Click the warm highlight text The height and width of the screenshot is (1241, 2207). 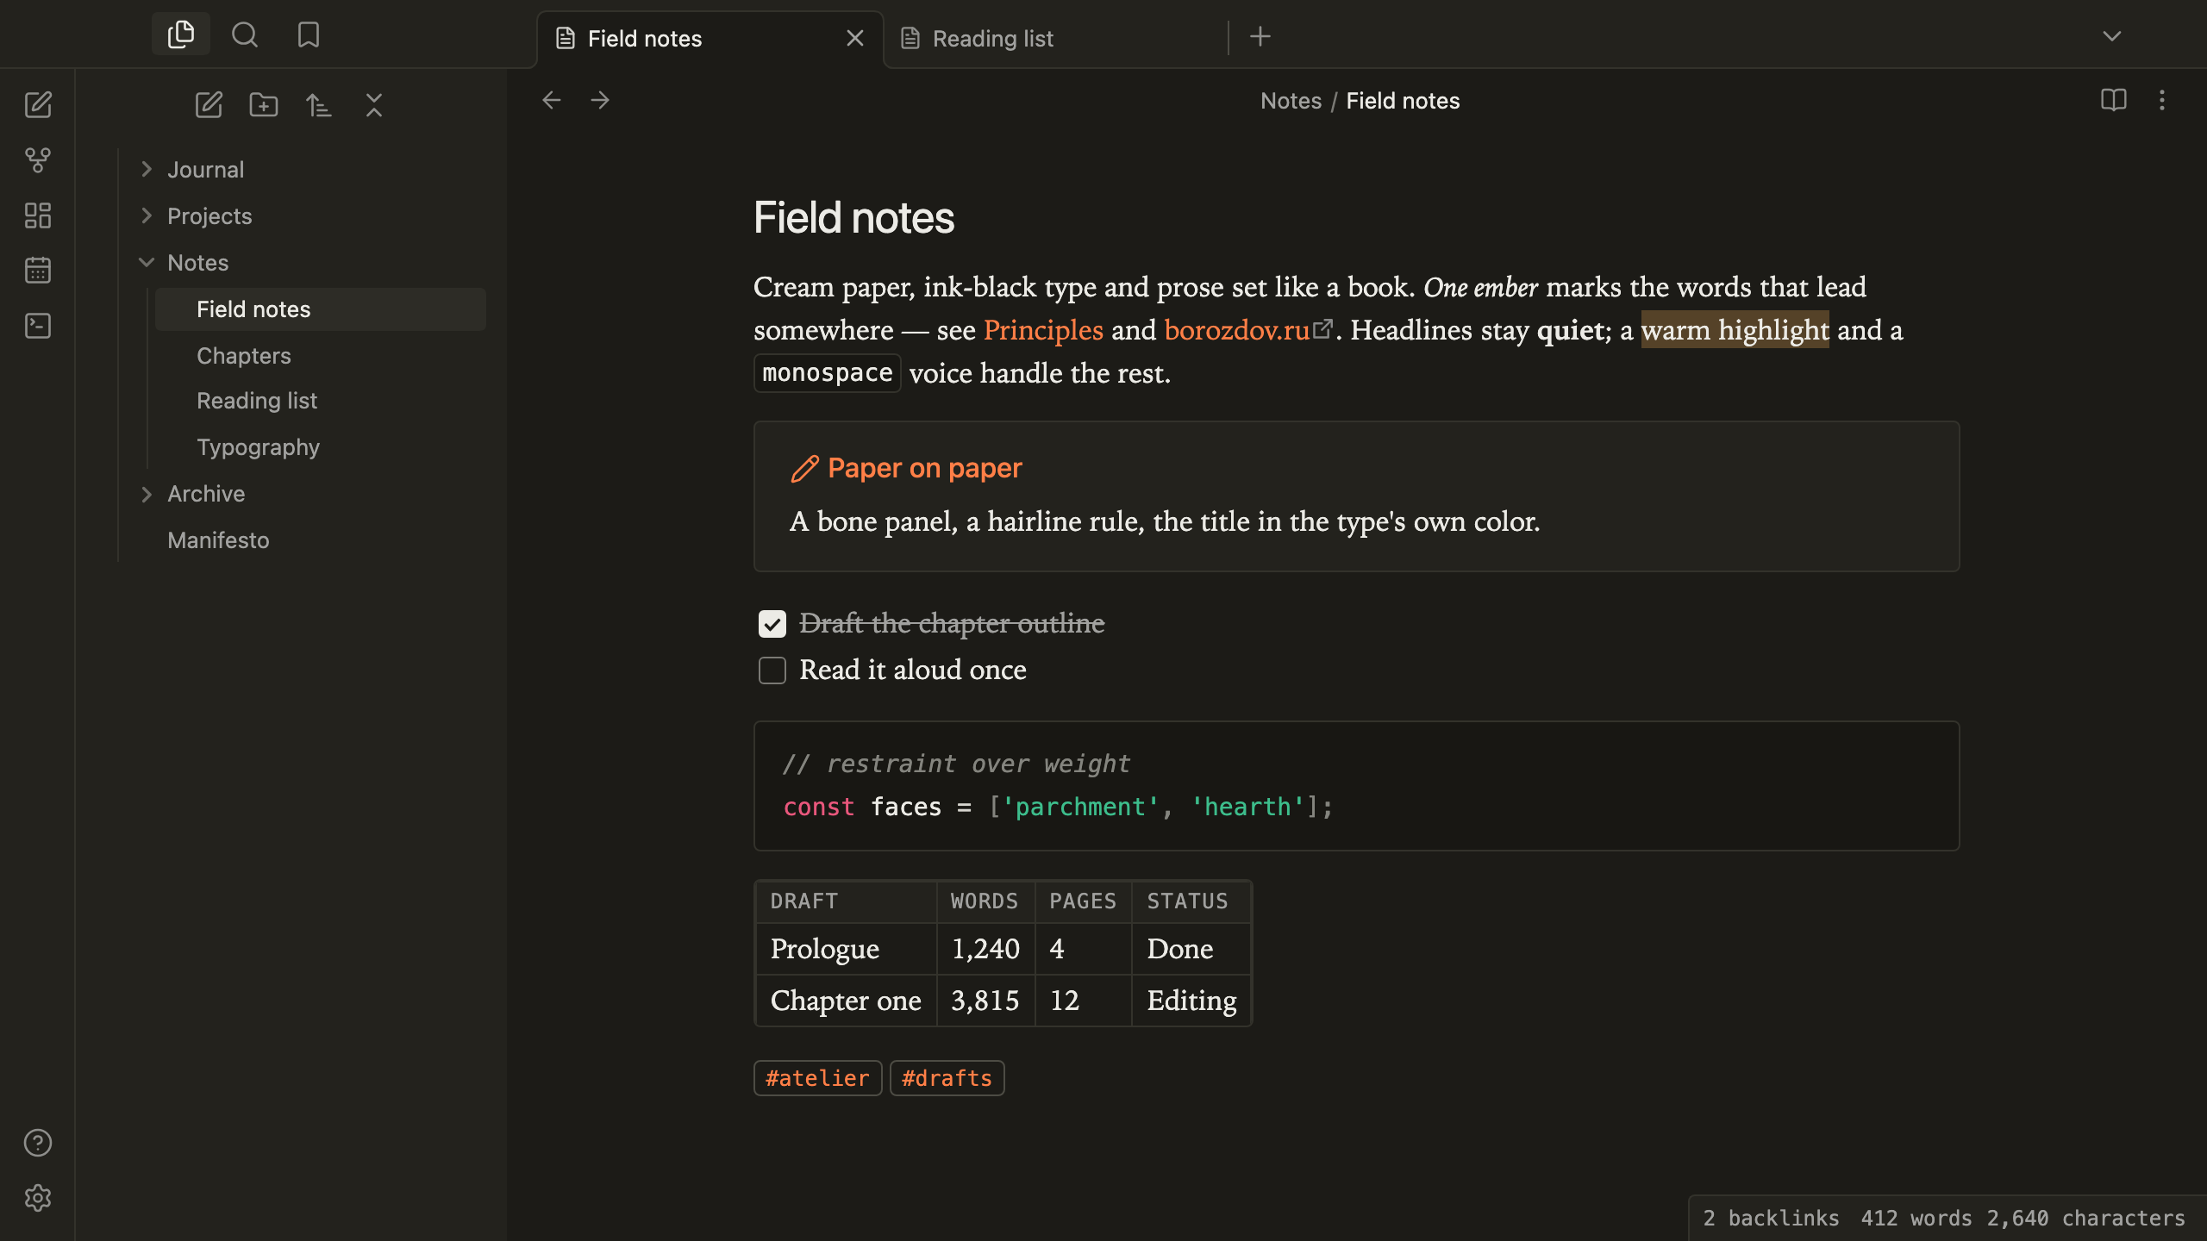[1735, 330]
